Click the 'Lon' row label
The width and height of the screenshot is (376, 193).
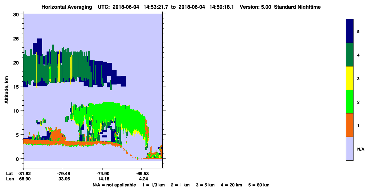coord(10,179)
